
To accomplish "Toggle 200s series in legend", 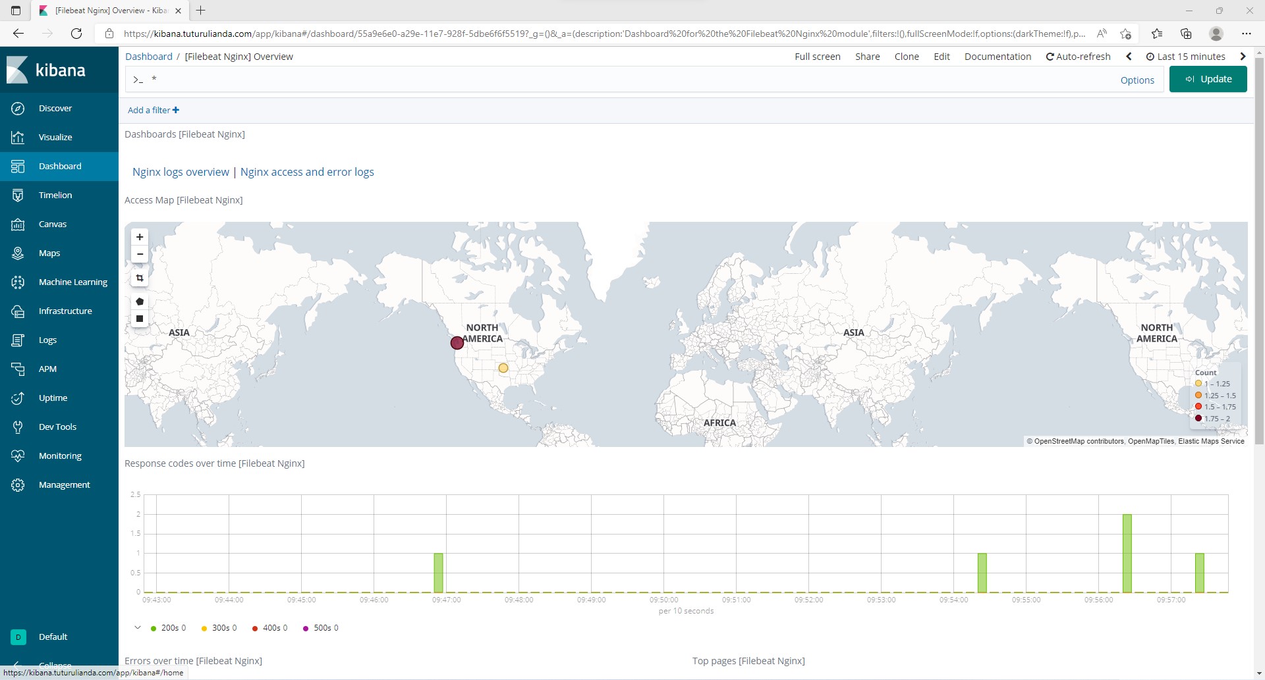I will pos(168,628).
